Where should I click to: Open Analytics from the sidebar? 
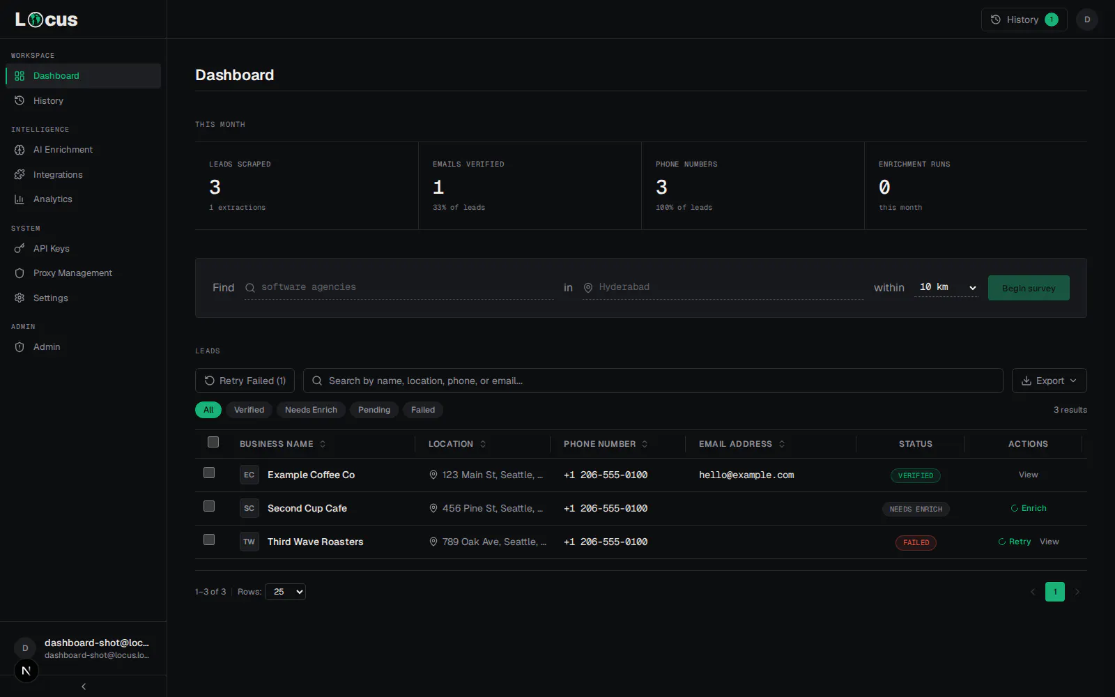(x=83, y=199)
